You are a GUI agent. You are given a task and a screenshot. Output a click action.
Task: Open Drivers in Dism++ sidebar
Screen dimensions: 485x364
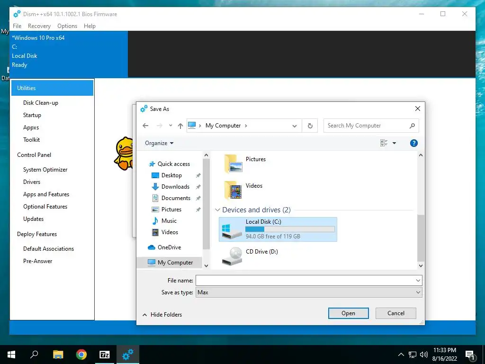32,182
